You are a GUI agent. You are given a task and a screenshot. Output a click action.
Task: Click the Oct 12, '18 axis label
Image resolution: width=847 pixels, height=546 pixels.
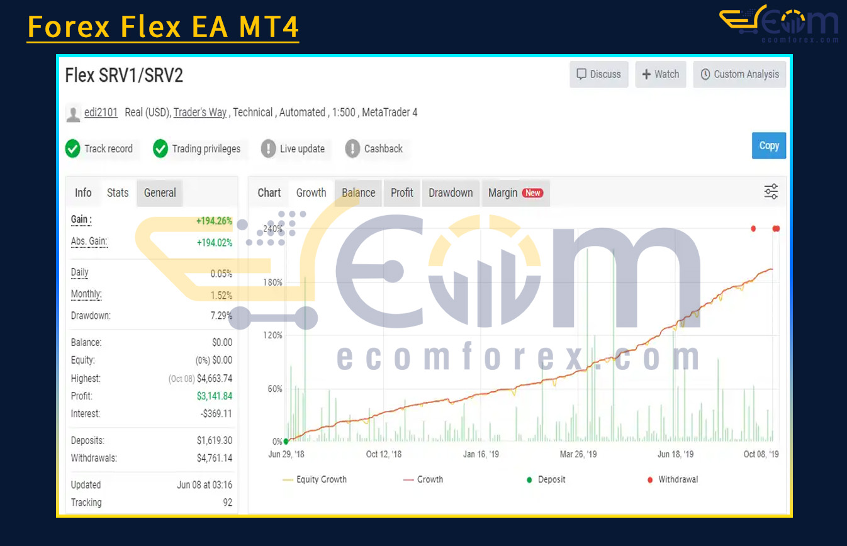(384, 454)
